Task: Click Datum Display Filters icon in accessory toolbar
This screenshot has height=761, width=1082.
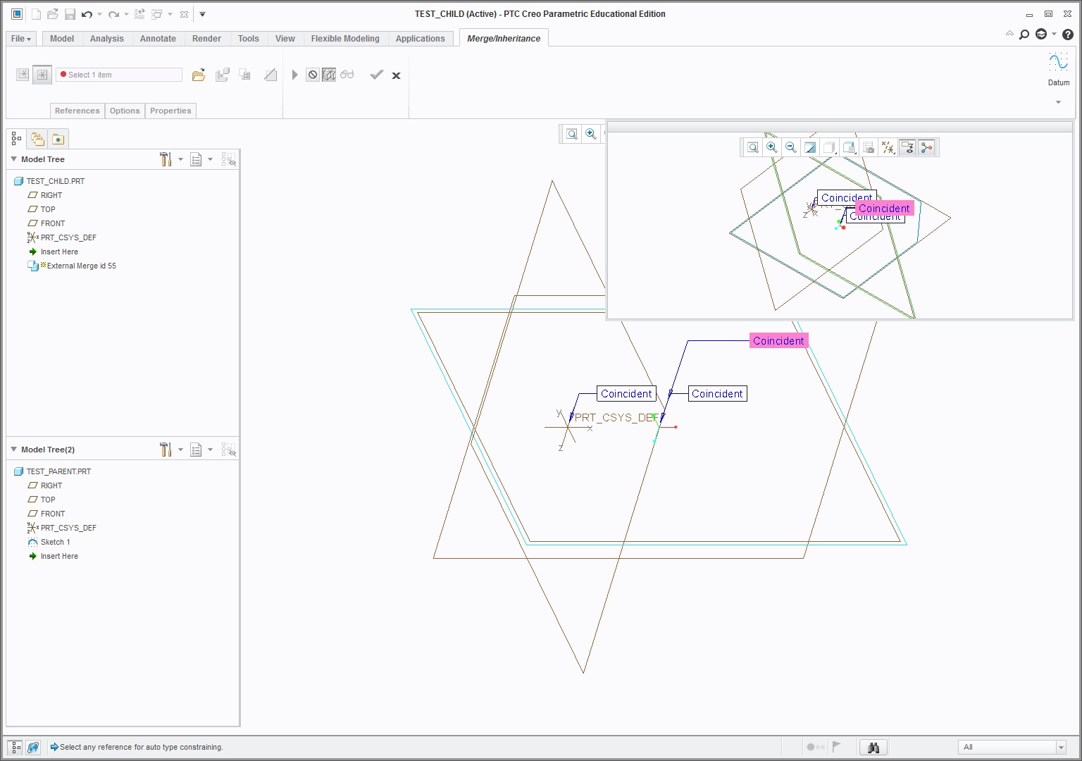Action: 888,147
